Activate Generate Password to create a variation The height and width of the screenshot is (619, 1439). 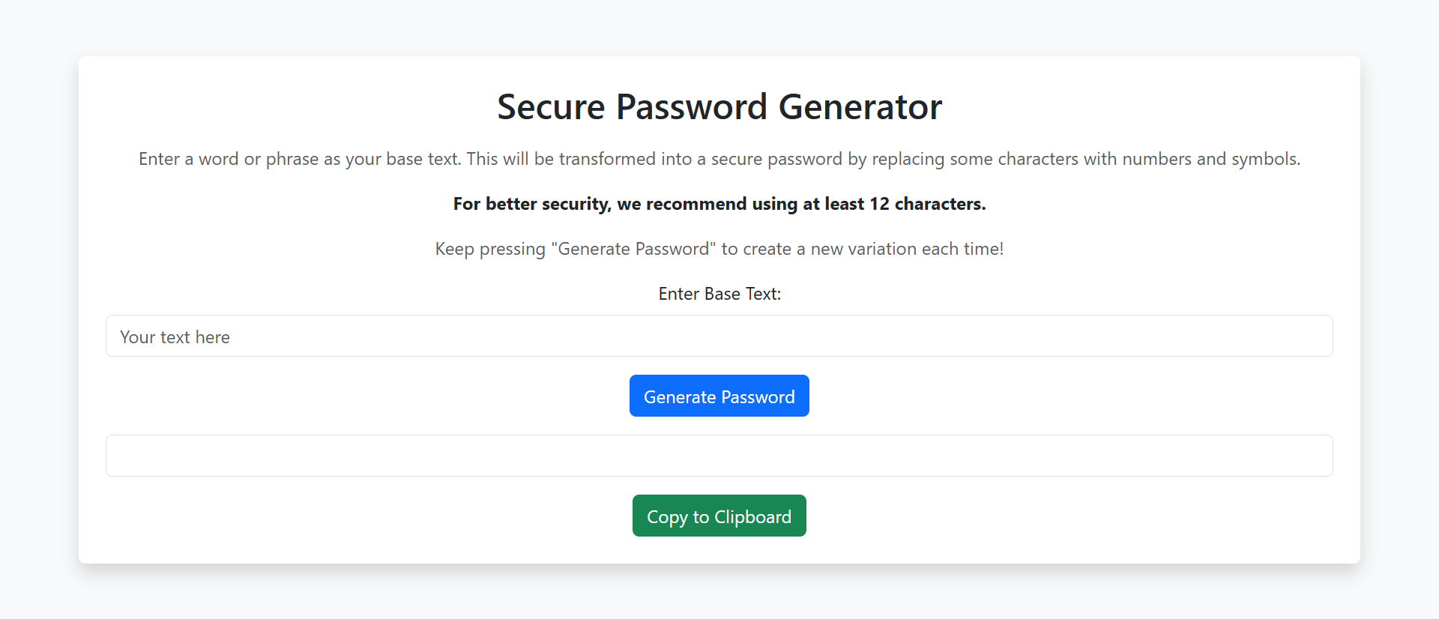point(719,396)
